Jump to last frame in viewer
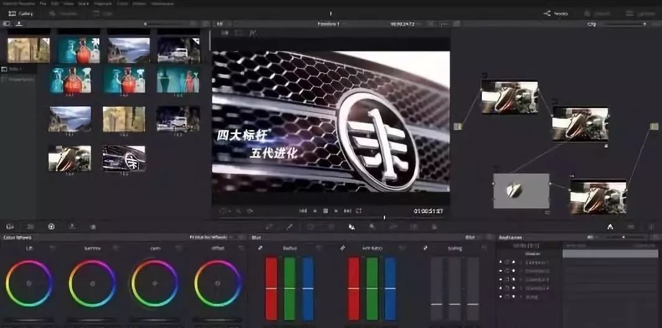Viewport: 662px width, 328px height. (348, 211)
